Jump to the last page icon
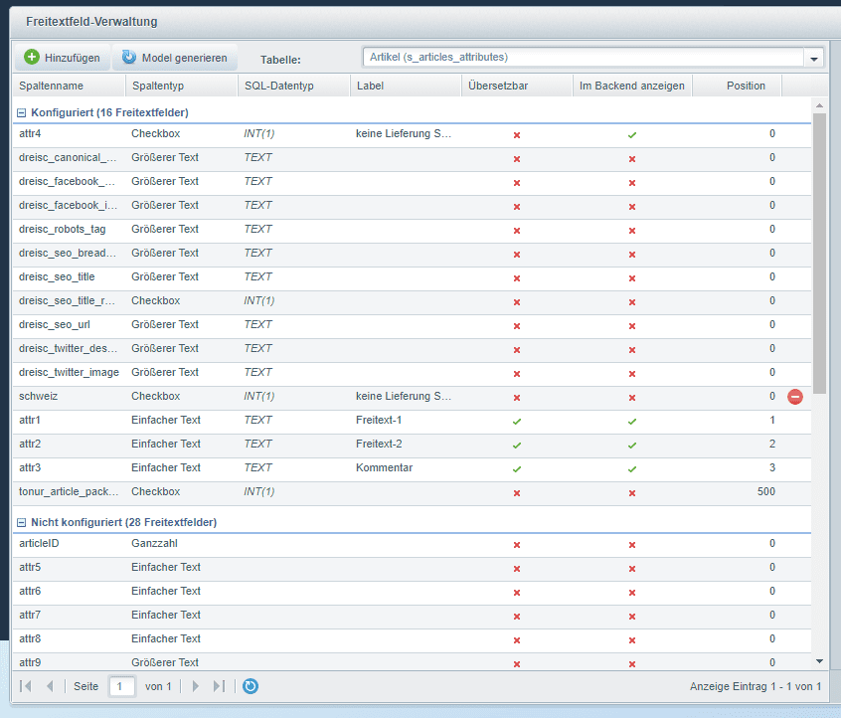The width and height of the screenshot is (841, 718). point(219,686)
